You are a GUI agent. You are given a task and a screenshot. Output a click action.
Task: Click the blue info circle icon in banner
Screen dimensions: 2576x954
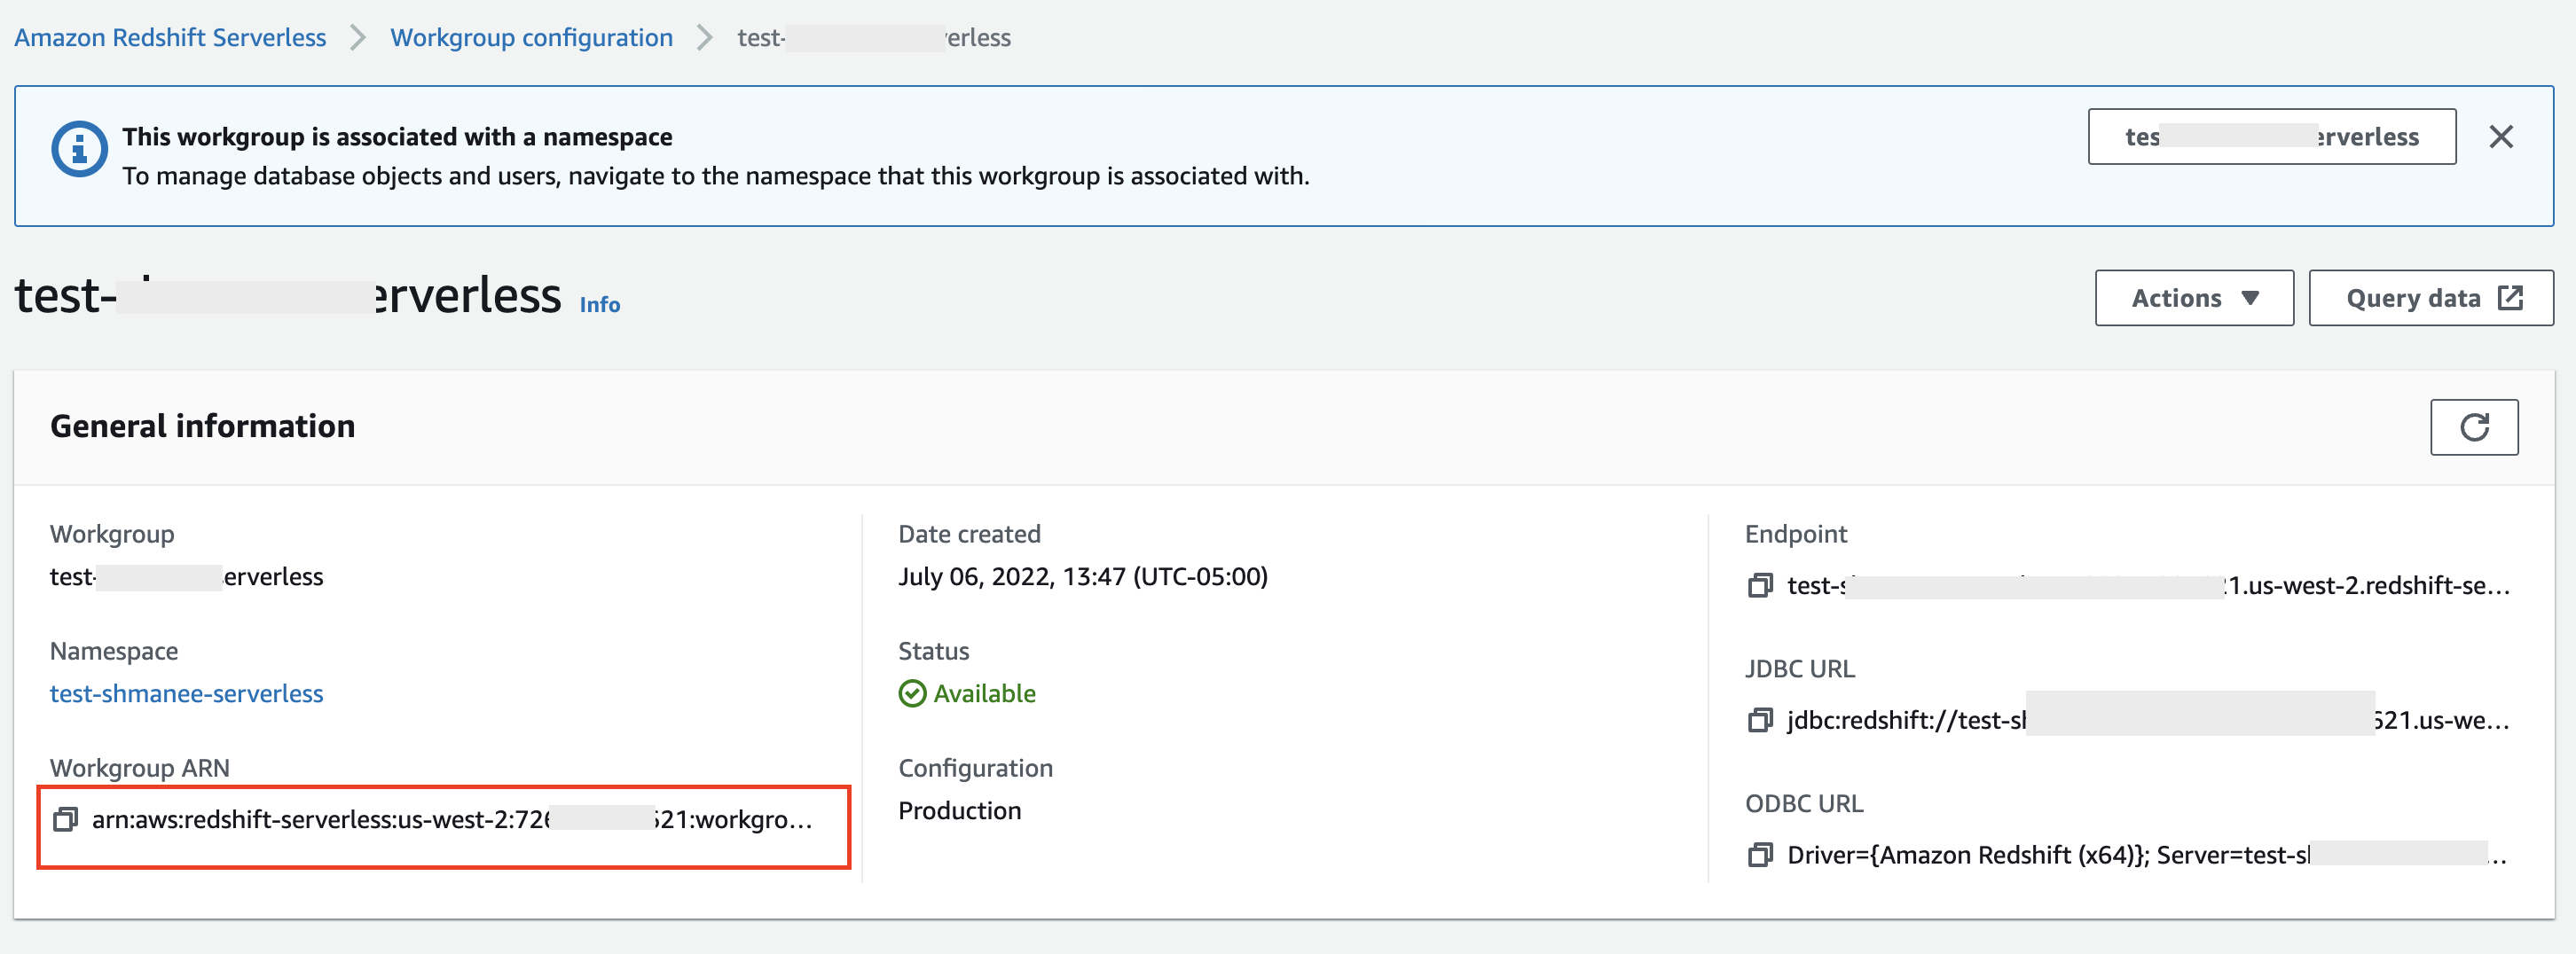click(79, 150)
